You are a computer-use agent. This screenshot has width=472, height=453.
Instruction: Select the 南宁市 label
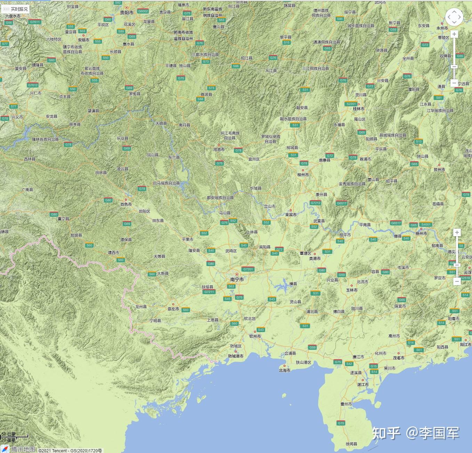237,280
